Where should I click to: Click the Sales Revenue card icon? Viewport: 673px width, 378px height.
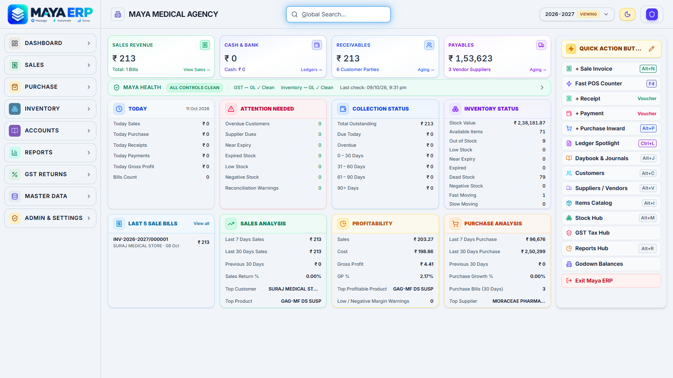click(x=205, y=45)
